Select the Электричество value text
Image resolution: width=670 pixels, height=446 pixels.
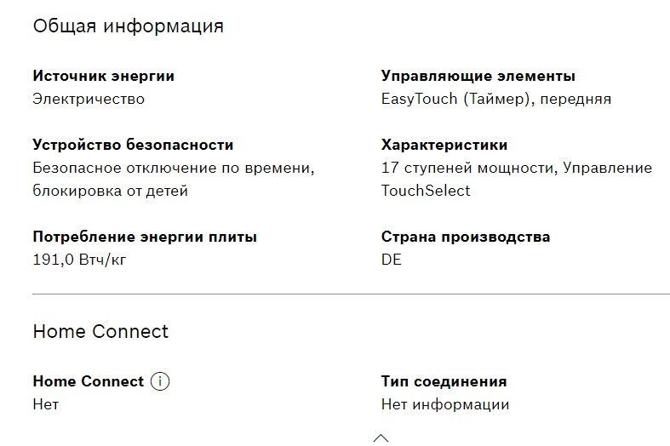tap(89, 99)
